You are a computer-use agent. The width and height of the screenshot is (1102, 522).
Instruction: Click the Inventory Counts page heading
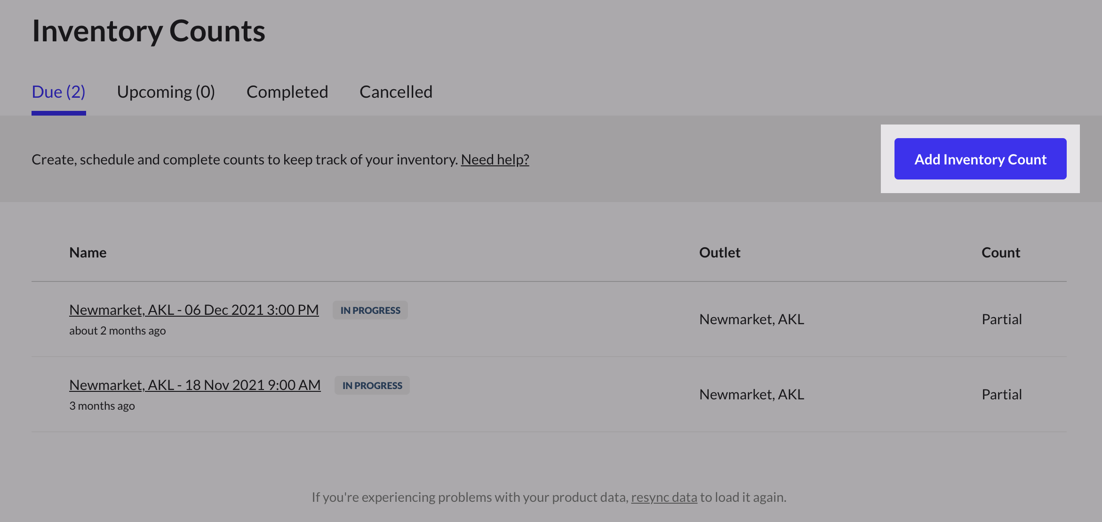(x=149, y=31)
